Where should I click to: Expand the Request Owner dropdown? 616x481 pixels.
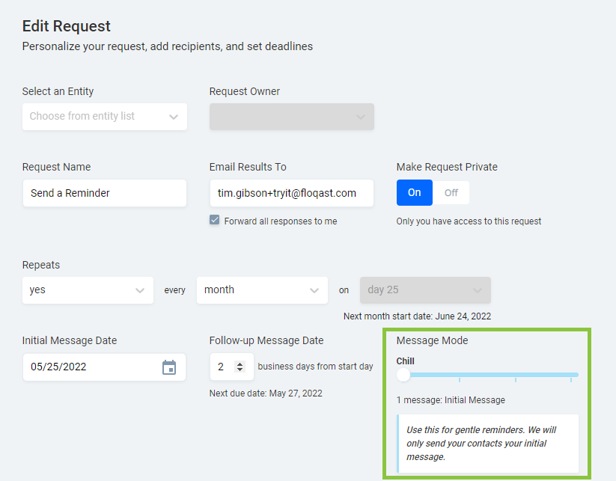pyautogui.click(x=291, y=117)
